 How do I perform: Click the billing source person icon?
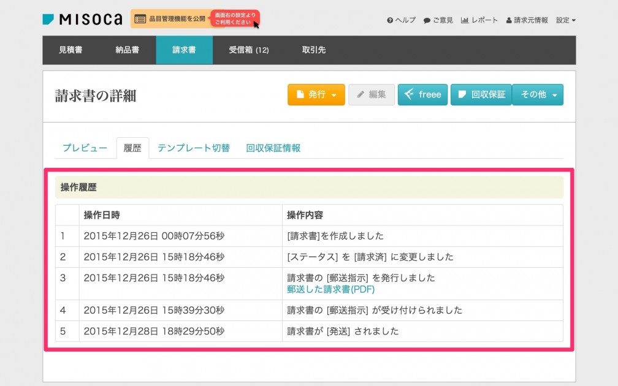point(509,20)
